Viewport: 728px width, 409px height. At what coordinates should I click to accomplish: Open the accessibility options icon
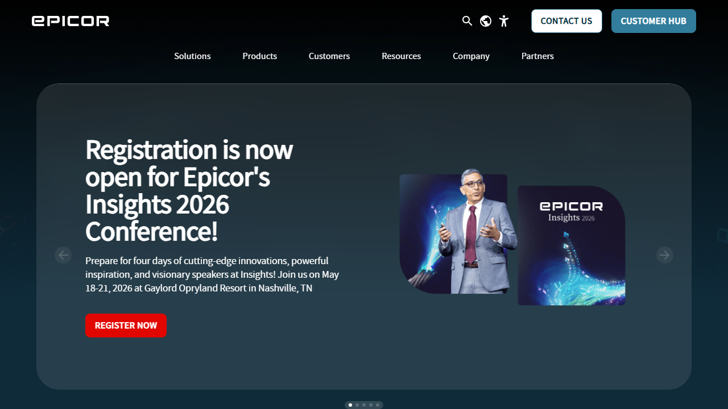pyautogui.click(x=504, y=21)
